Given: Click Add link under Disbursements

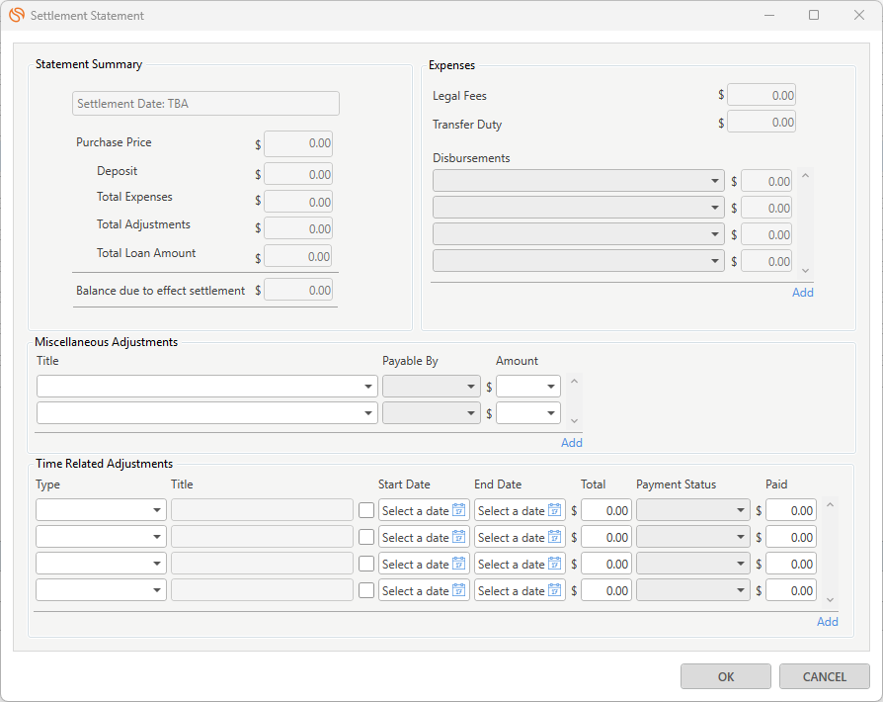Looking at the screenshot, I should point(802,292).
